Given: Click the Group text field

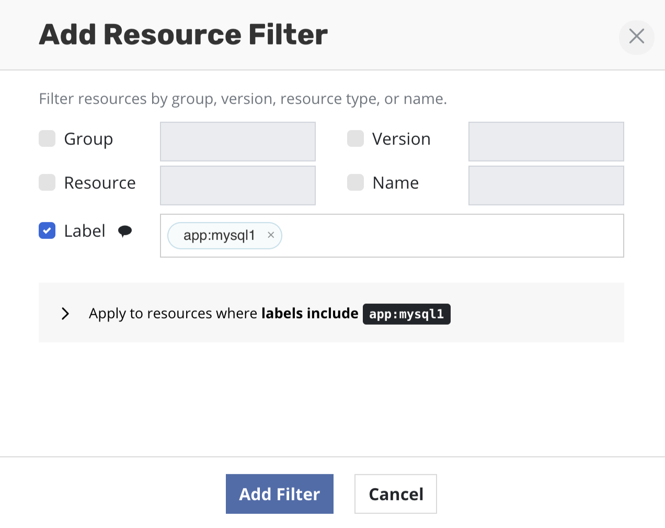Looking at the screenshot, I should [x=238, y=142].
